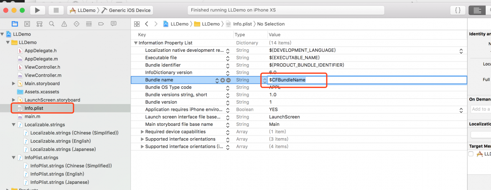Click LLDemo folder in jump bar
The width and height of the screenshot is (491, 190).
(x=207, y=24)
